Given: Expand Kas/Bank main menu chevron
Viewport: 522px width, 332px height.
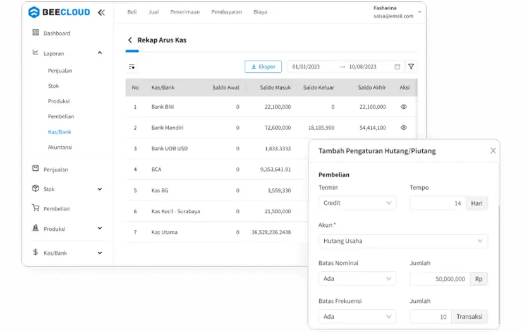Looking at the screenshot, I should pos(100,253).
